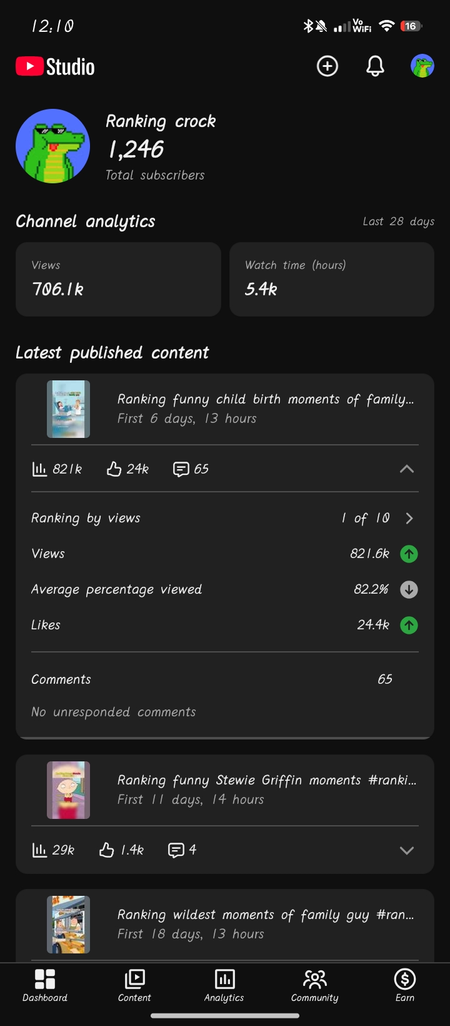This screenshot has height=1026, width=450.
Task: Tap the create plus icon
Action: pyautogui.click(x=327, y=66)
